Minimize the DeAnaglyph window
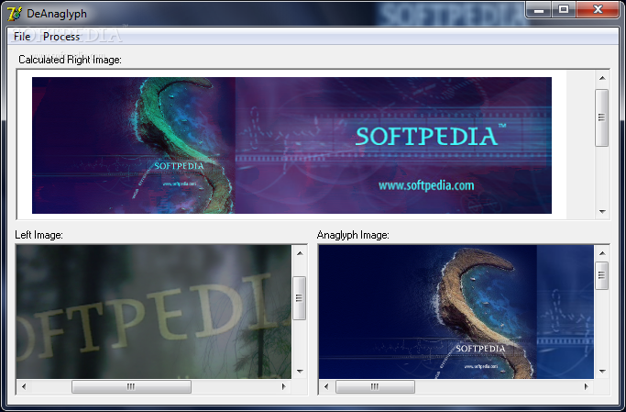Viewport: 626px width, 412px height. tap(539, 10)
